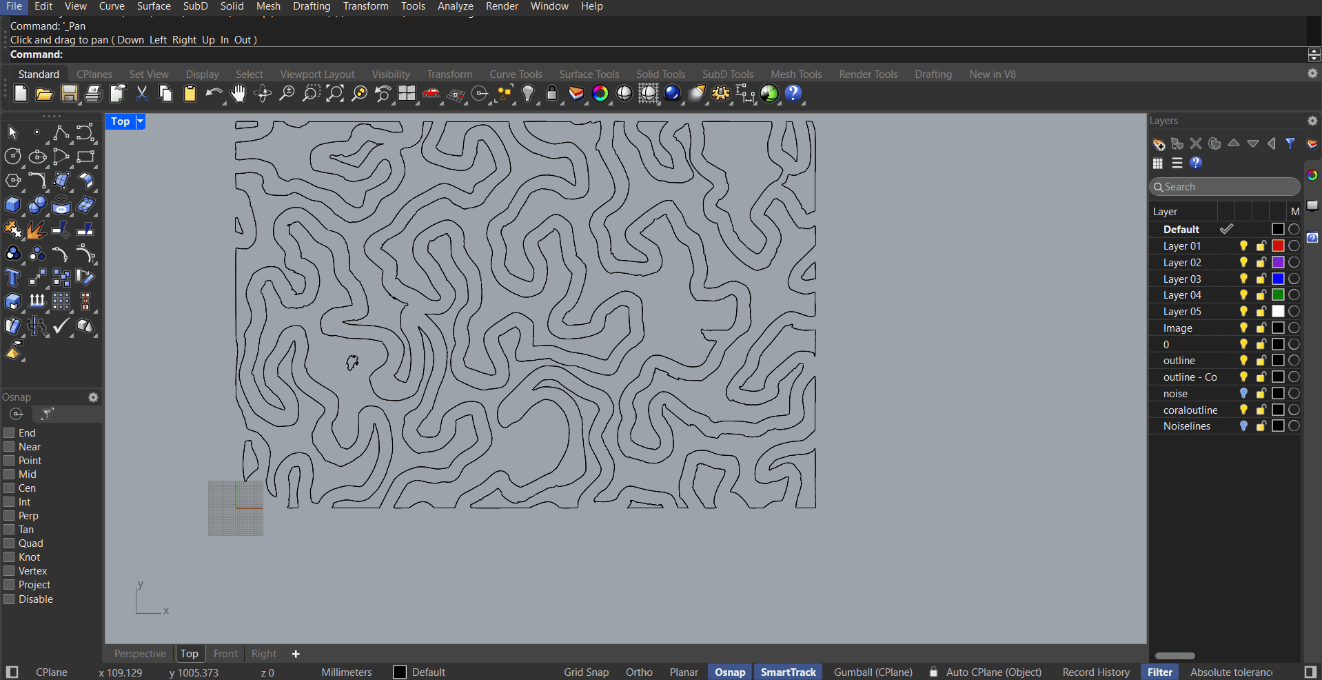Click the Save floppy disk icon
The image size is (1322, 680).
(69, 94)
